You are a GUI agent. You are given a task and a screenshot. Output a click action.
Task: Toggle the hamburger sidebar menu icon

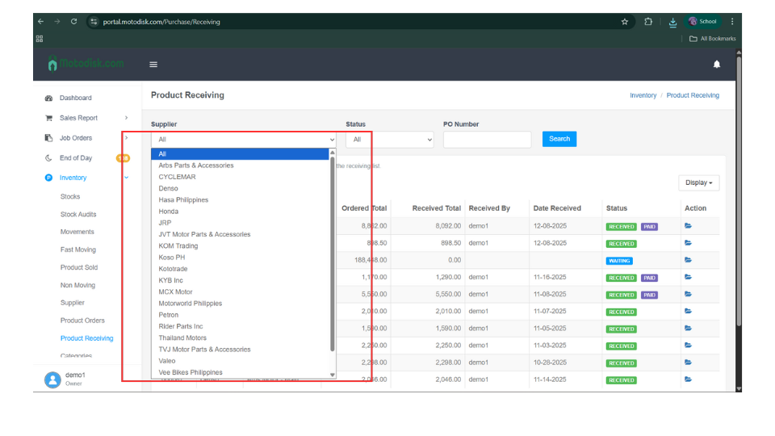153,65
